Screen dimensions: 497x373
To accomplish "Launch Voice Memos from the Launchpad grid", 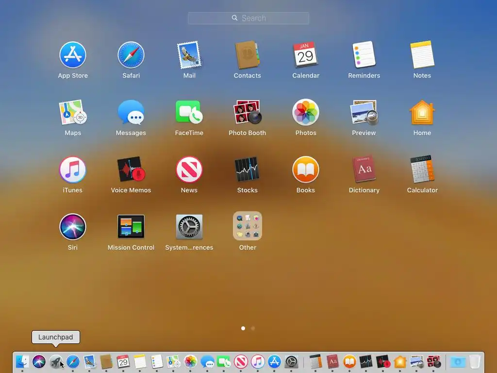I will 131,170.
